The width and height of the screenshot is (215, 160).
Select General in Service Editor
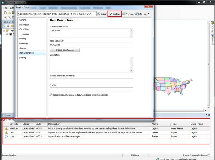23,20
